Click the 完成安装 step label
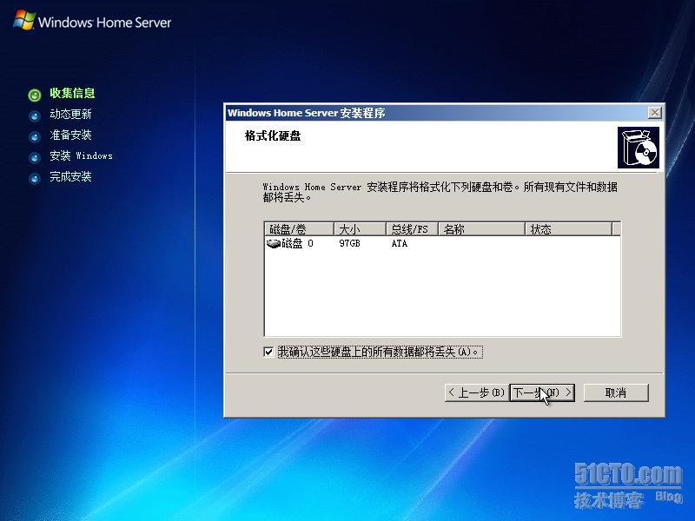695x521 pixels. click(70, 176)
